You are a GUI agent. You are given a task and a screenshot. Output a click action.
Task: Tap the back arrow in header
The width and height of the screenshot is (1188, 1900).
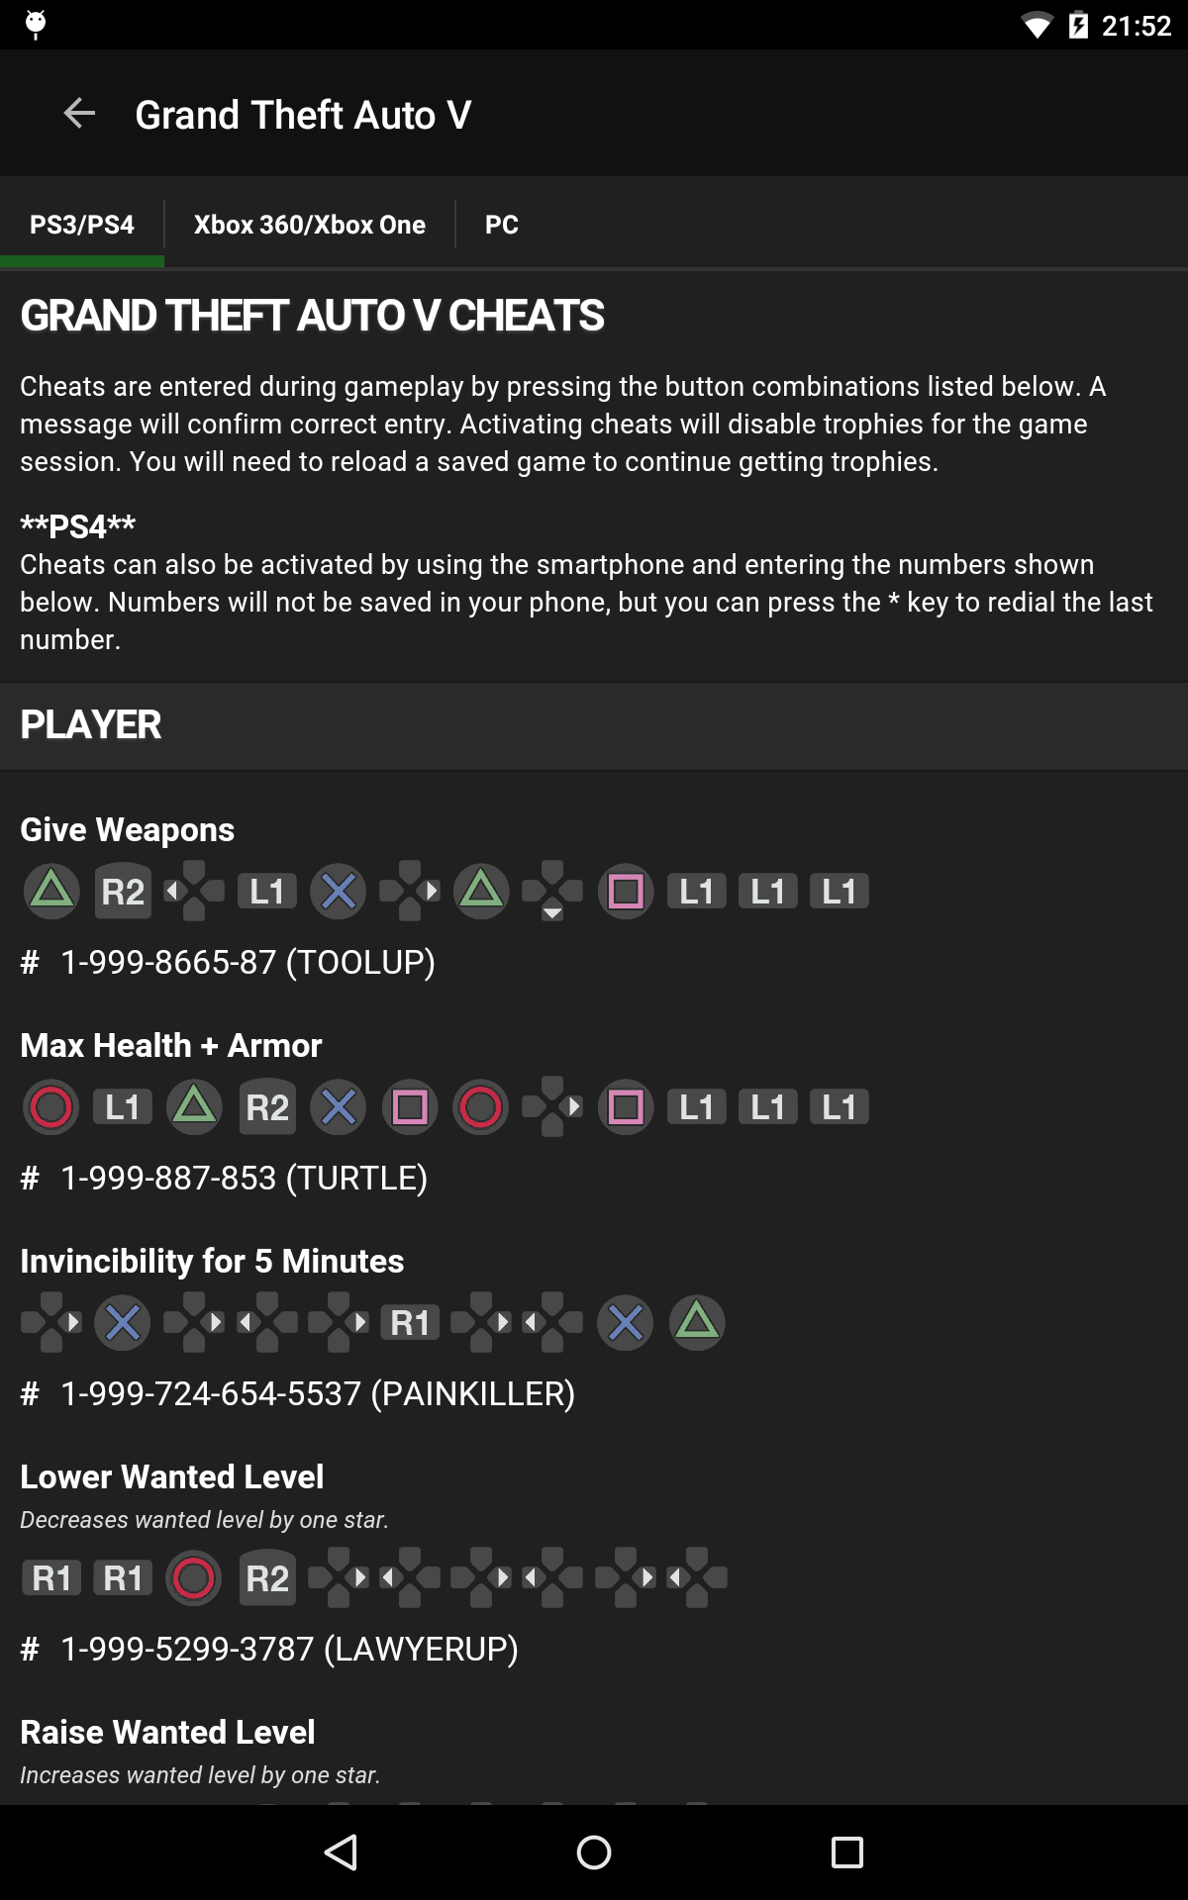pyautogui.click(x=79, y=114)
